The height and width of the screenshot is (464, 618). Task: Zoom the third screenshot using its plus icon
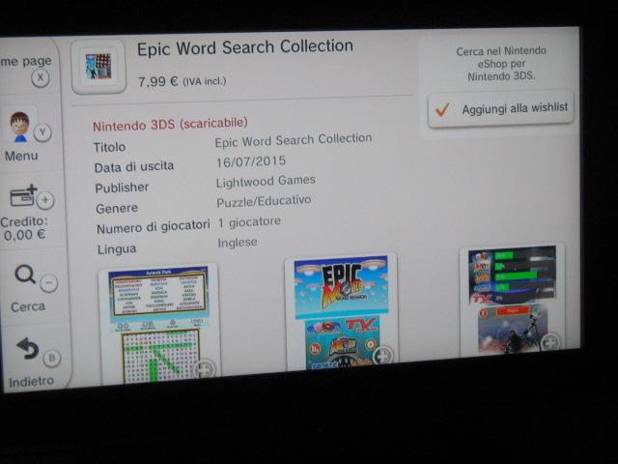pos(549,341)
